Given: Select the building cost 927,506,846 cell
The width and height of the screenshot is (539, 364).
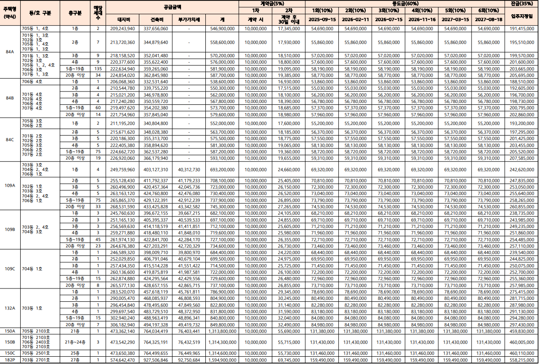Looking at the screenshot, I should [156, 360].
